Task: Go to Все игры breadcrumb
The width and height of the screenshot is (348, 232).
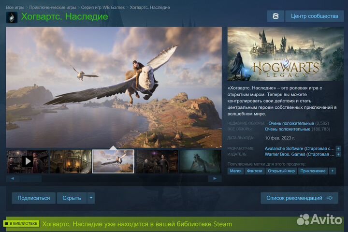Action: point(15,7)
